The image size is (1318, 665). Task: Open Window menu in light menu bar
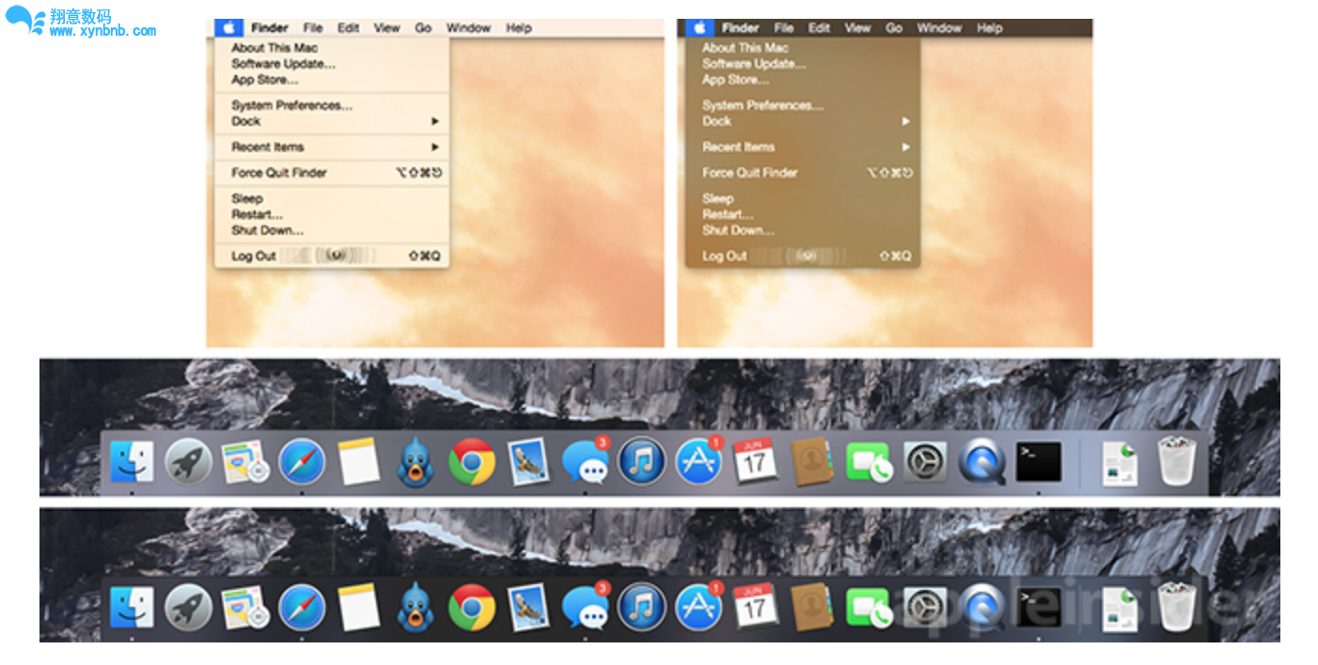point(468,28)
